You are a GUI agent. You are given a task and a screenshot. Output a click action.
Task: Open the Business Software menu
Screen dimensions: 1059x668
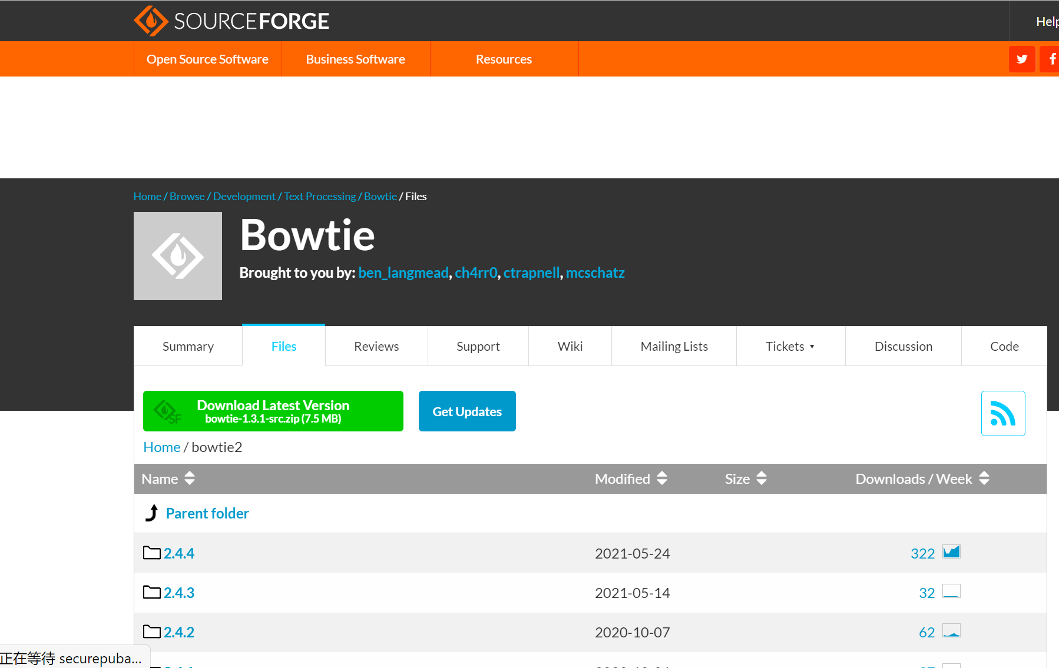355,59
